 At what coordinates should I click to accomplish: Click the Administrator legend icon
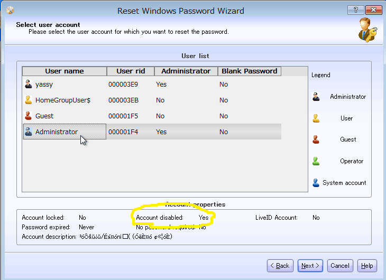click(316, 97)
